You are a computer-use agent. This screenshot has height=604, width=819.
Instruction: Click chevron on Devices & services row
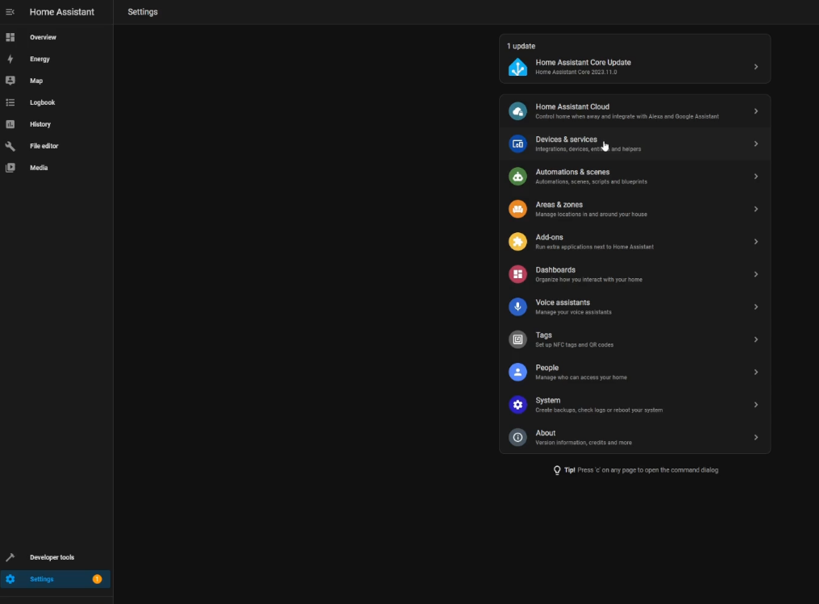pyautogui.click(x=756, y=144)
